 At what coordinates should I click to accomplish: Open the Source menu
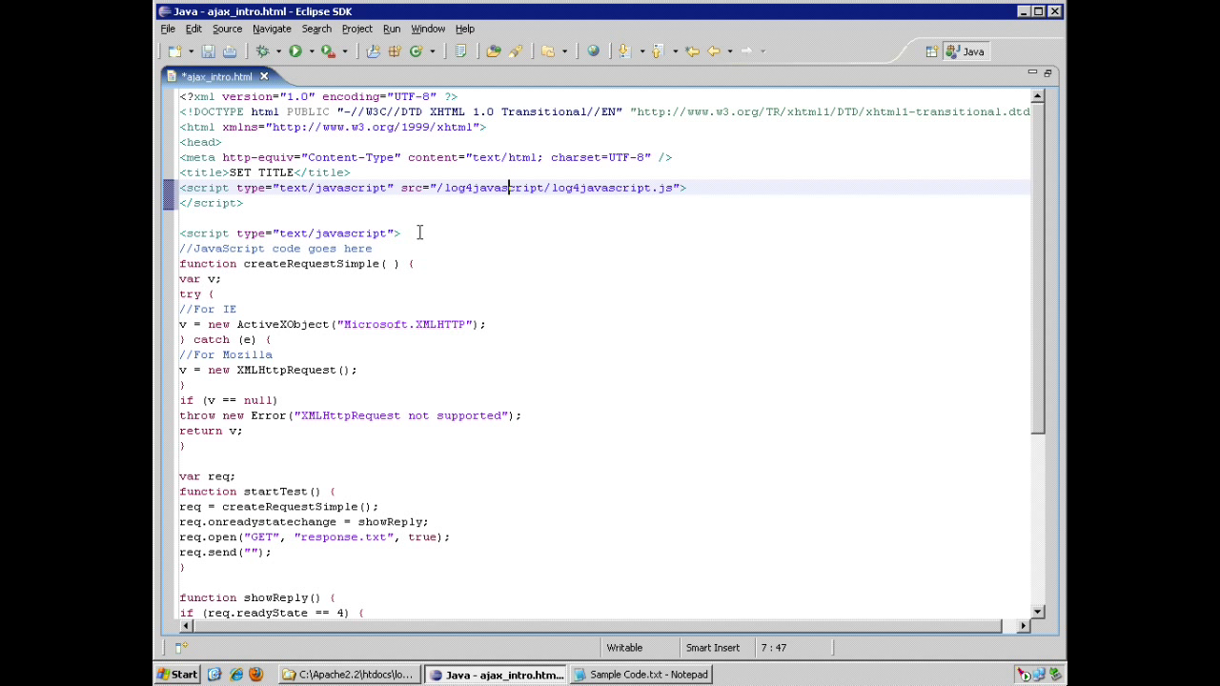pos(227,29)
